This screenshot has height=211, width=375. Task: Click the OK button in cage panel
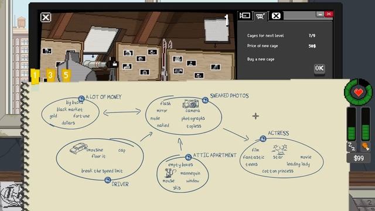click(319, 69)
